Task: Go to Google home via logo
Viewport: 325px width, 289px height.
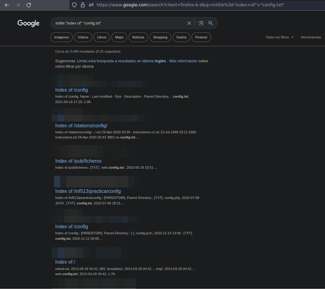Action: pos(28,23)
